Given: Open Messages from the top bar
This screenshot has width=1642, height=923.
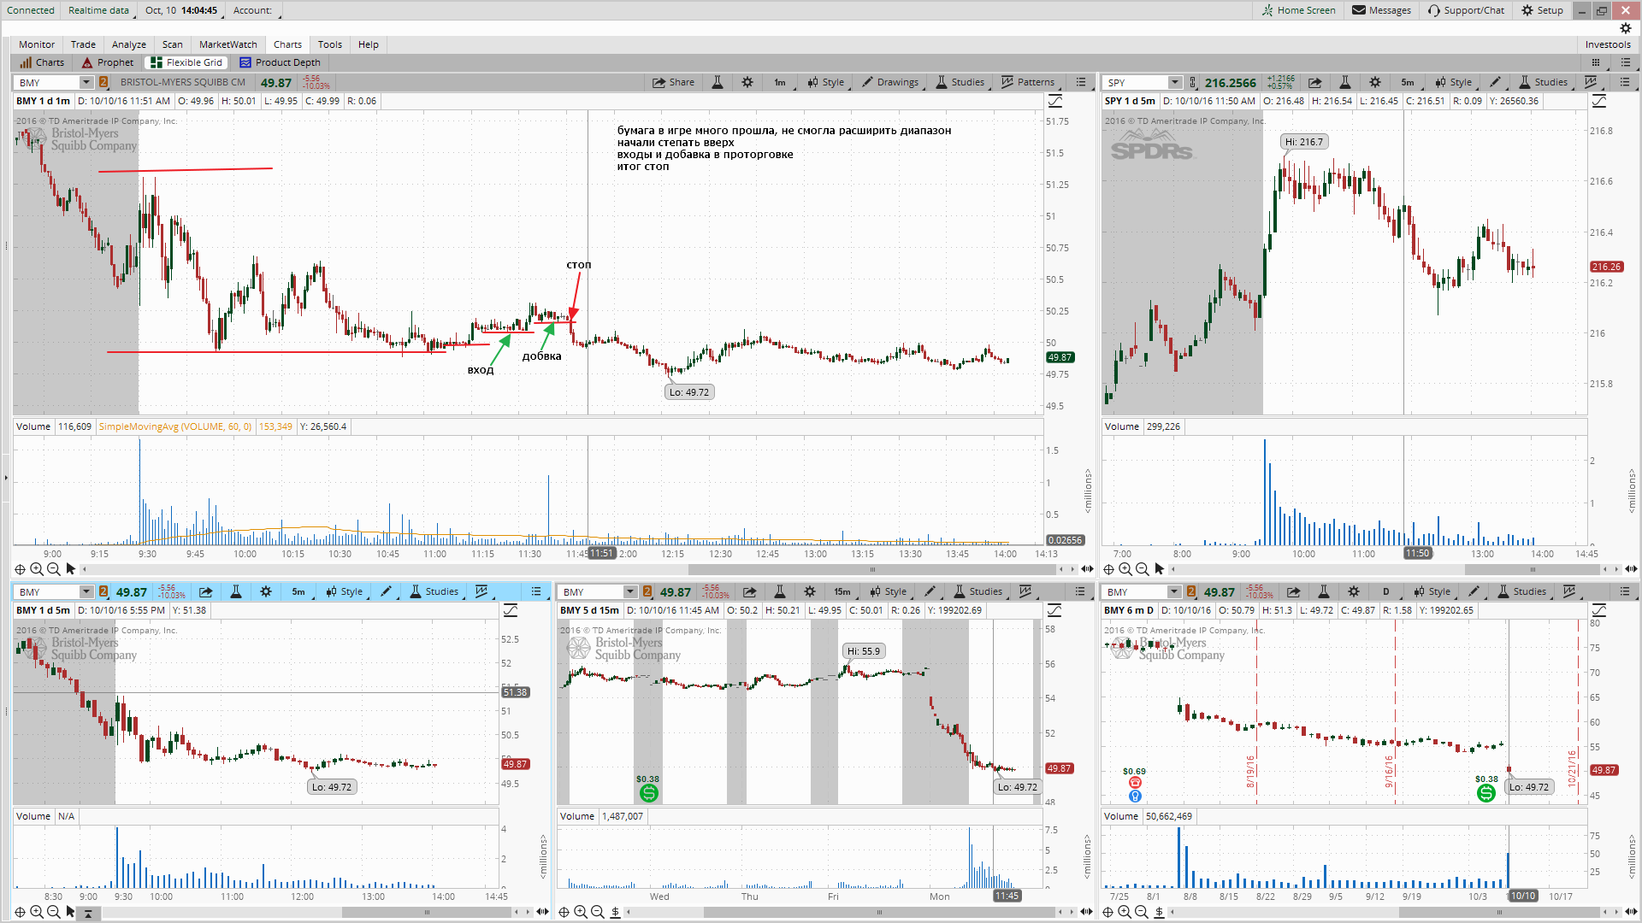Looking at the screenshot, I should coord(1381,10).
